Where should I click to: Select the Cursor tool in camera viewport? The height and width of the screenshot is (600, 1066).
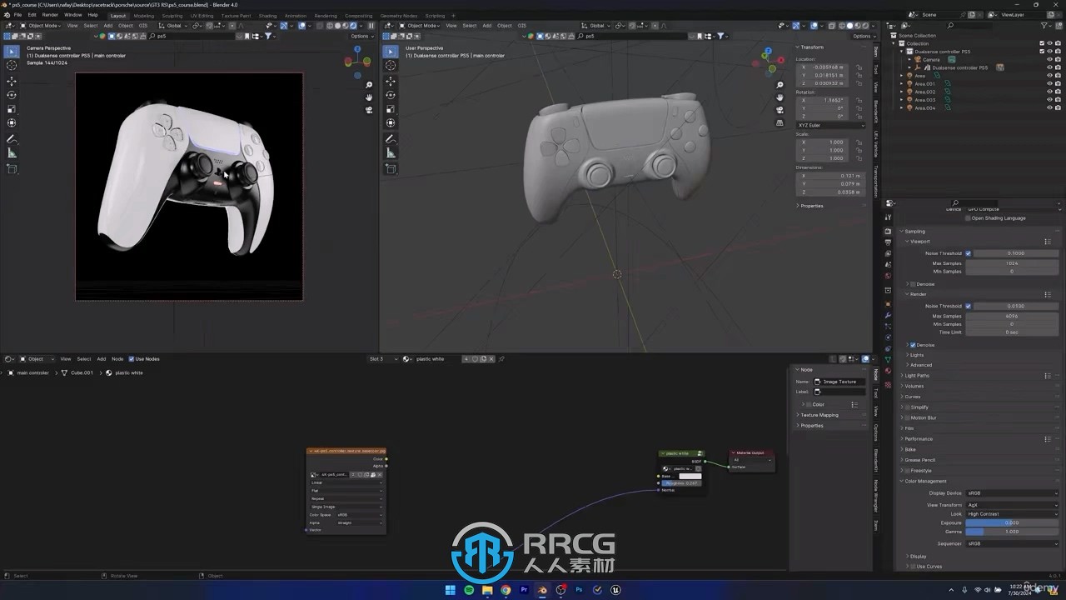coord(12,65)
